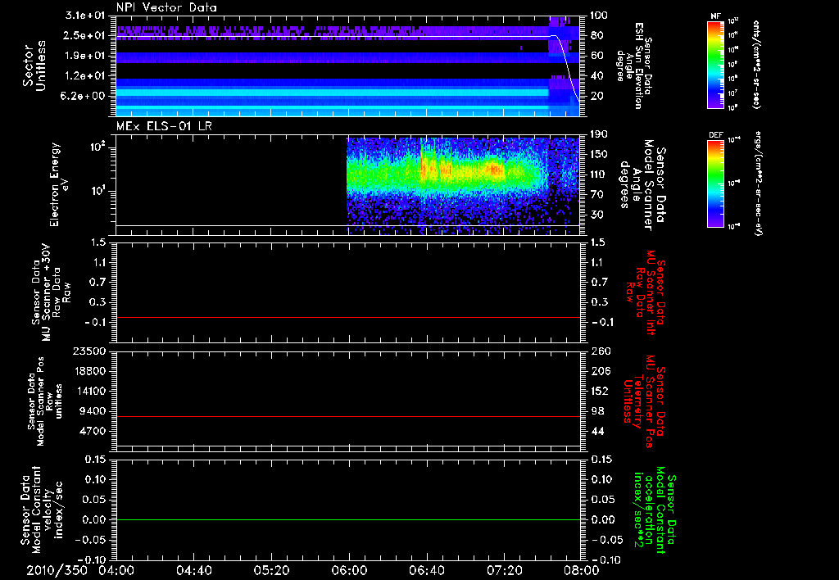Click the 07:20 time axis label

504,570
